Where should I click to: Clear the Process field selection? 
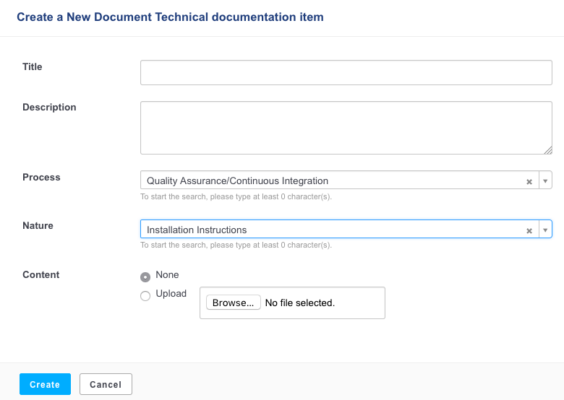pyautogui.click(x=529, y=182)
